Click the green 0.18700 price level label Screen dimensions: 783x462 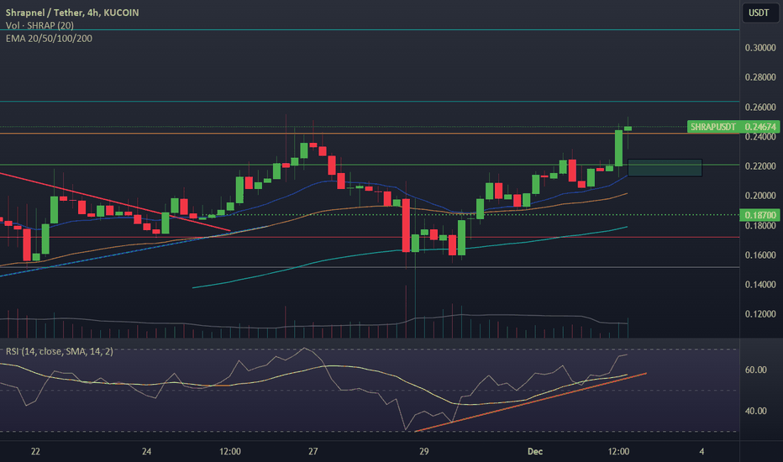click(759, 215)
